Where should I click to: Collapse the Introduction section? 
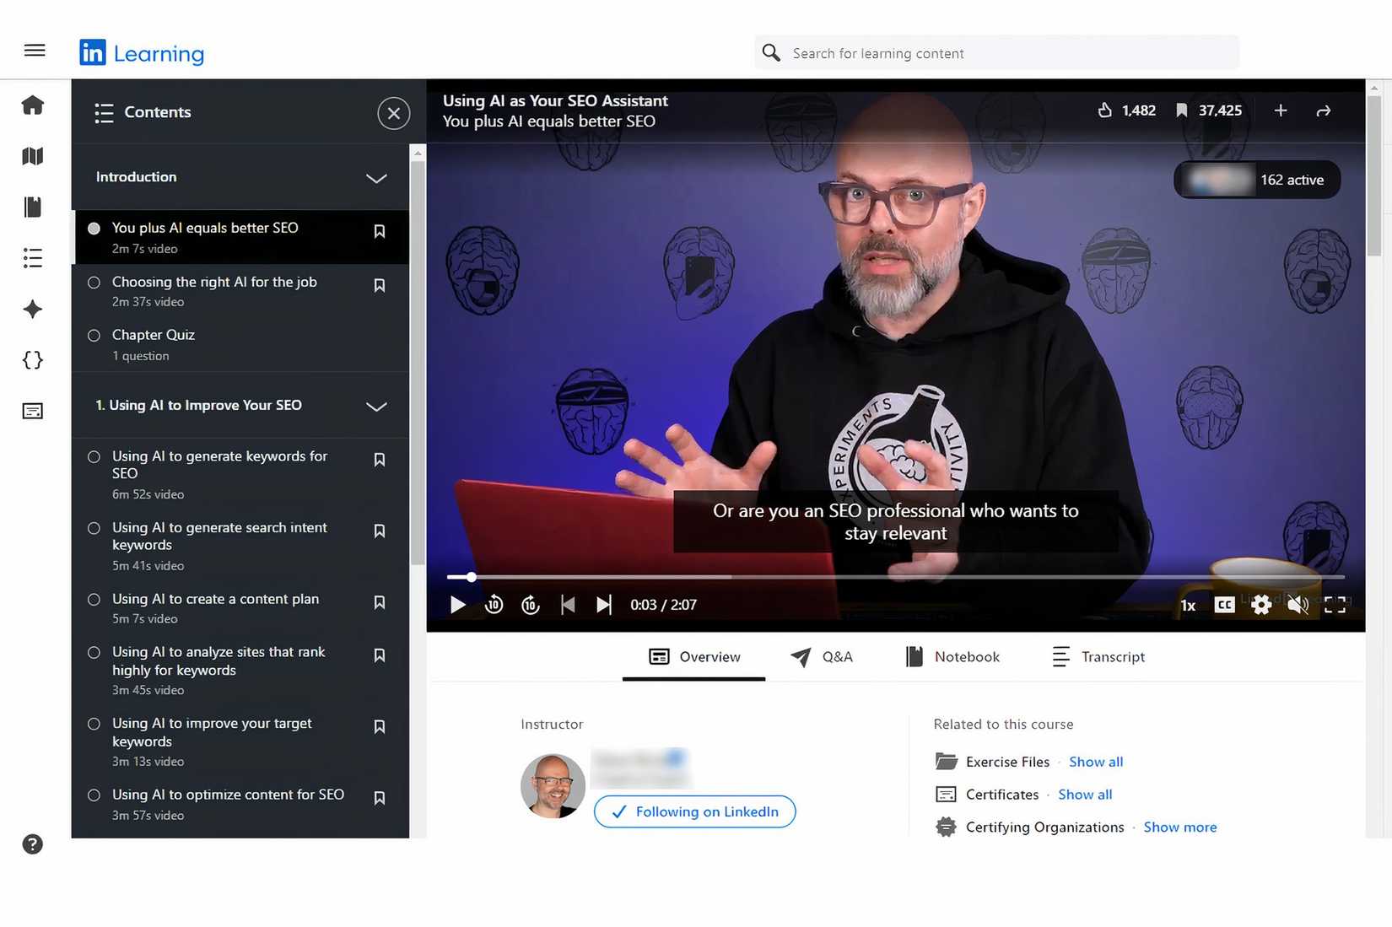pos(376,178)
